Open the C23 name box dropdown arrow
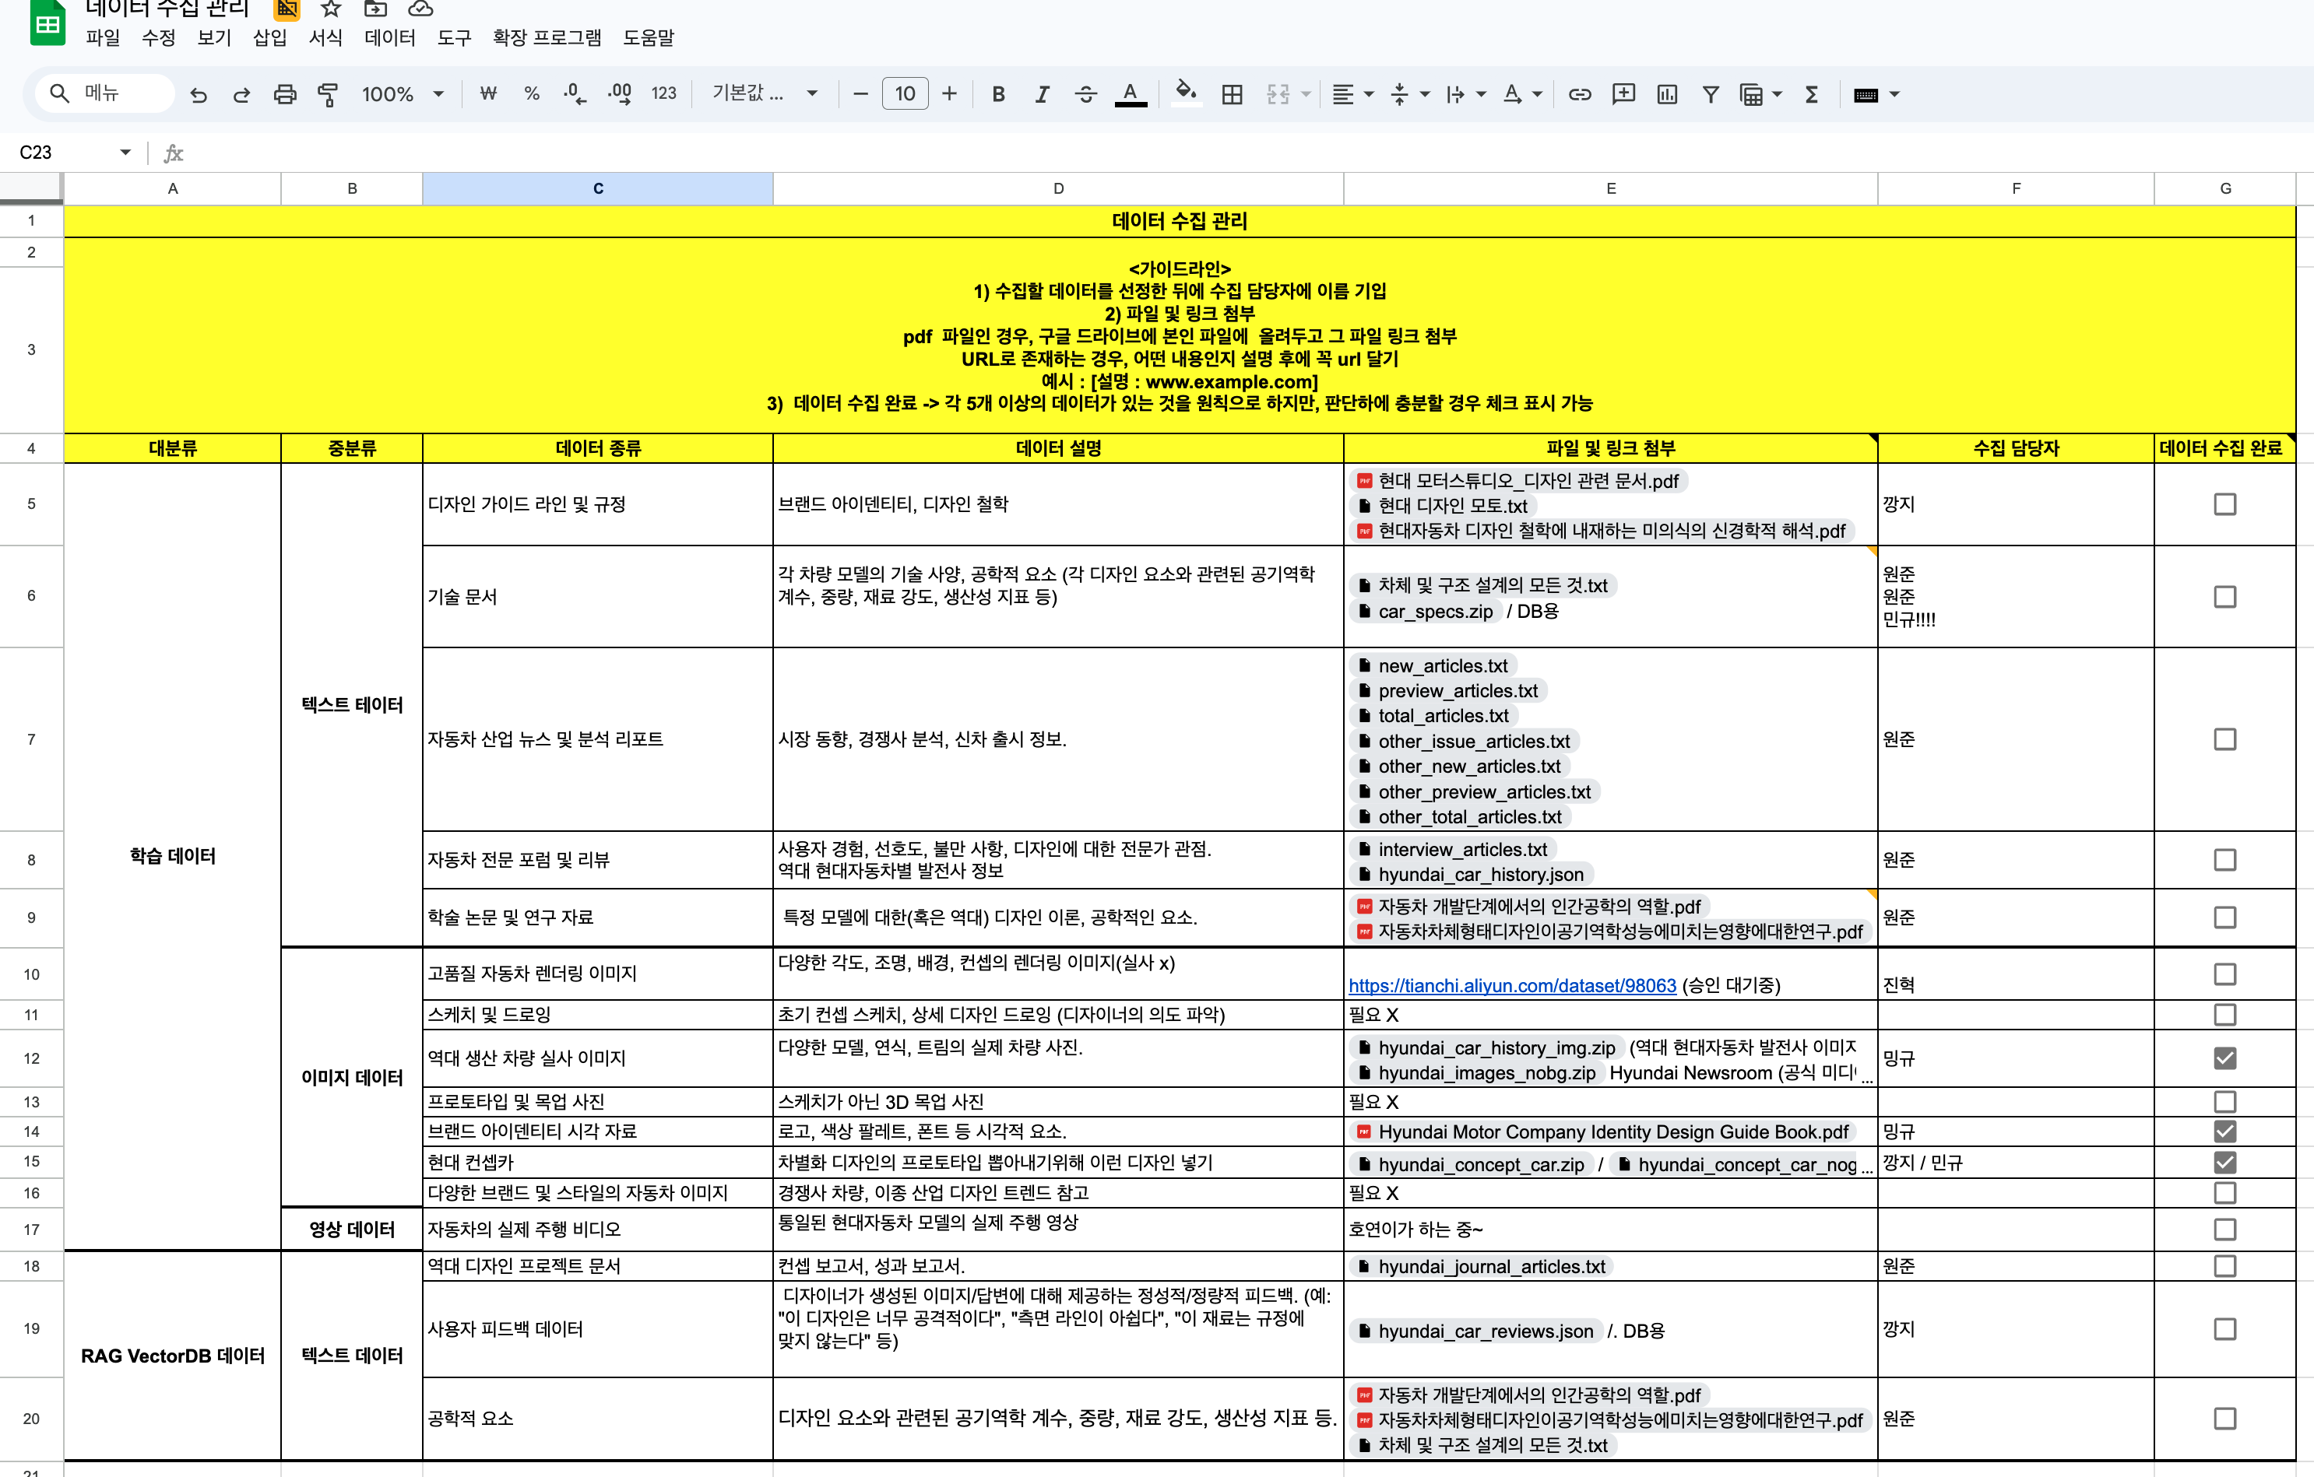 click(125, 153)
